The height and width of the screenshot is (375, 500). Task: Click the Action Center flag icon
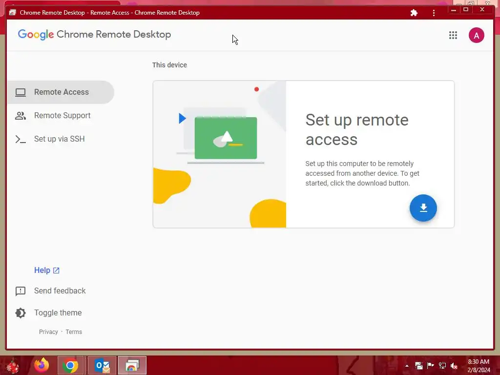click(x=431, y=365)
